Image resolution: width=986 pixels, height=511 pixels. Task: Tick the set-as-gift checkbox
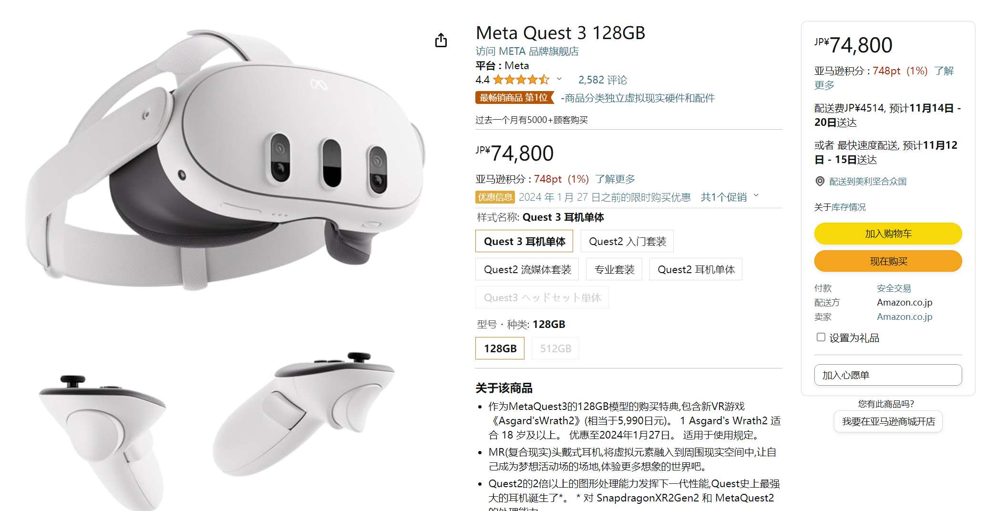coord(821,337)
